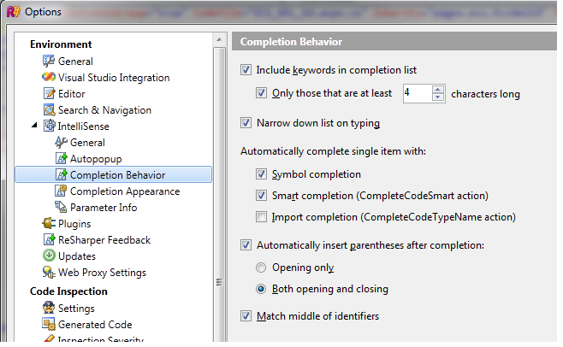The image size is (563, 347).
Task: Open the ReSharper Feedback page
Action: point(104,239)
